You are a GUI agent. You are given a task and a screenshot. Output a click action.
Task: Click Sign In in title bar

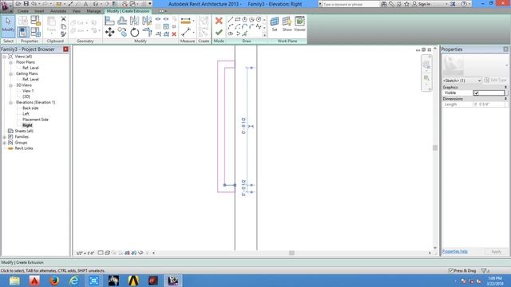pyautogui.click(x=424, y=4)
